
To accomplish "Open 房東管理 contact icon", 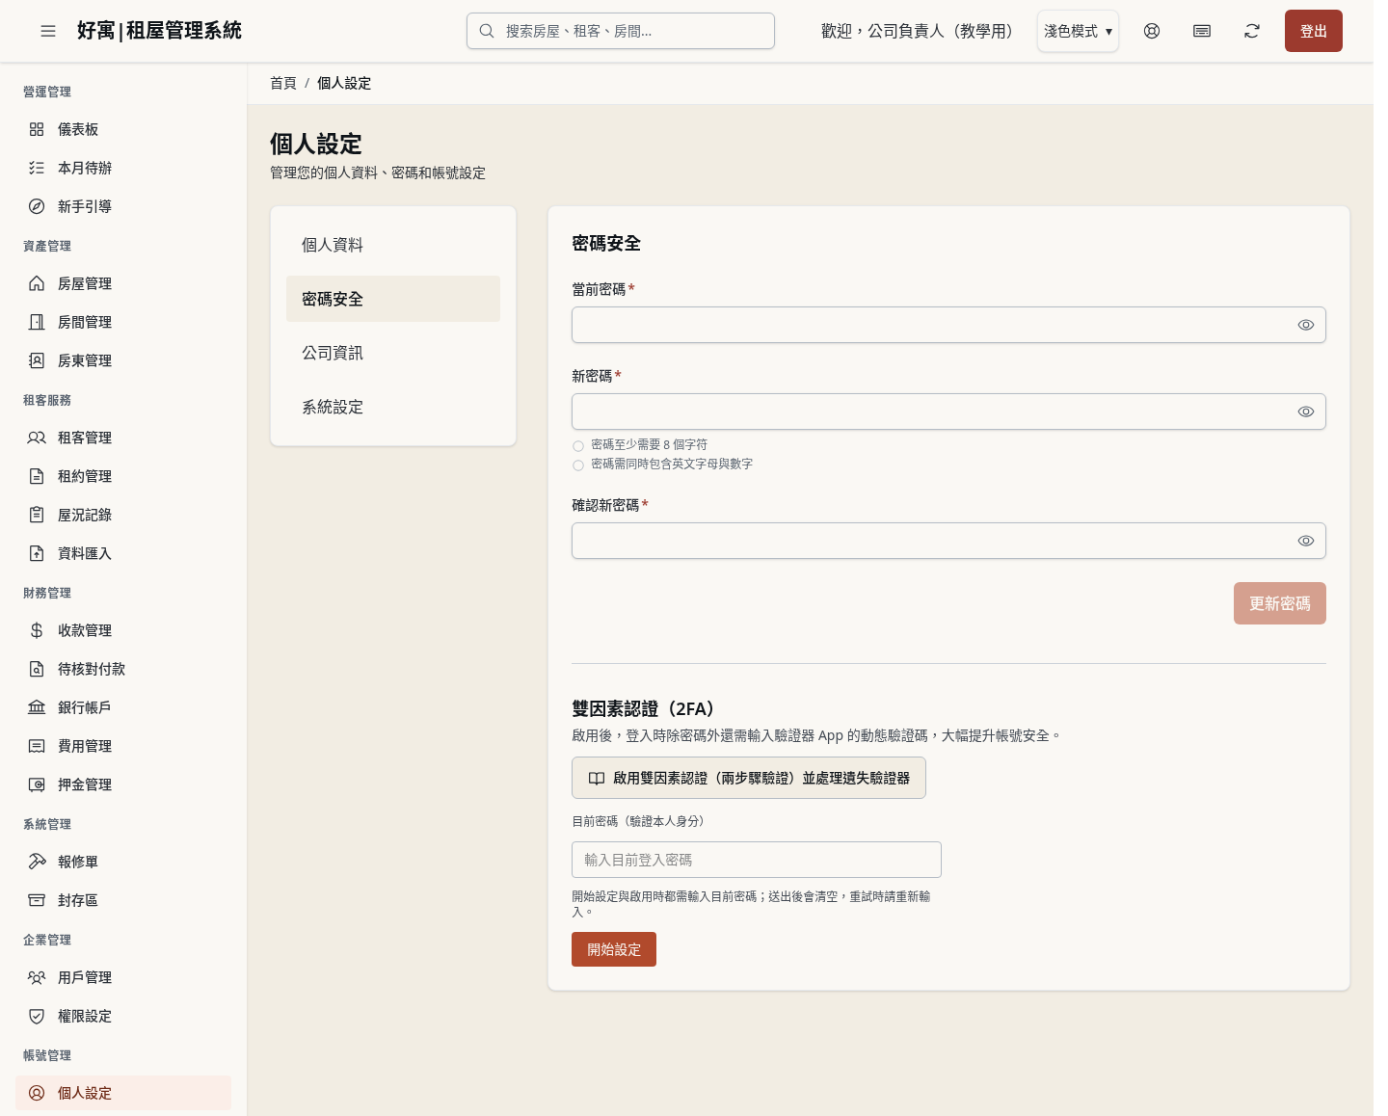I will pyautogui.click(x=37, y=360).
